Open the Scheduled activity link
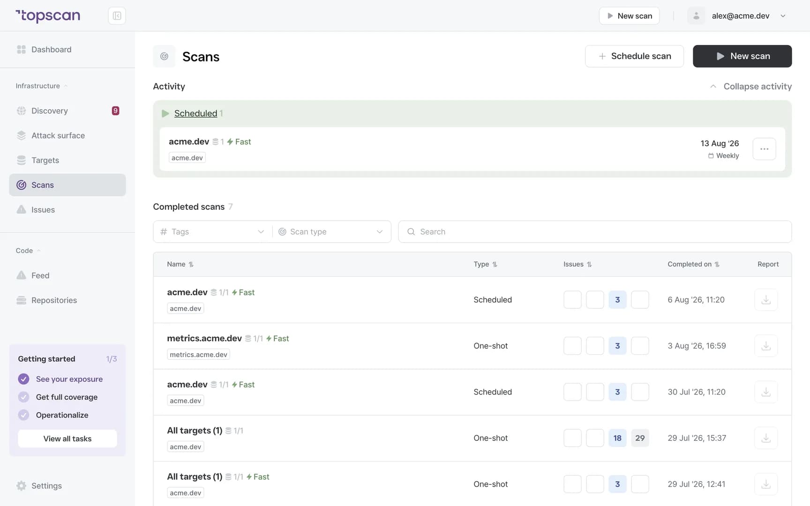The height and width of the screenshot is (506, 810). click(195, 113)
